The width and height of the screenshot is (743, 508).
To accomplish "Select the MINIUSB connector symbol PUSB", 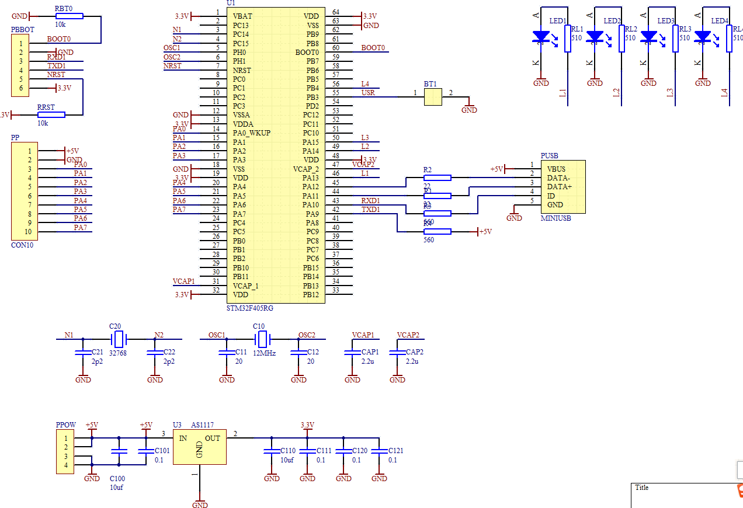I will (562, 186).
